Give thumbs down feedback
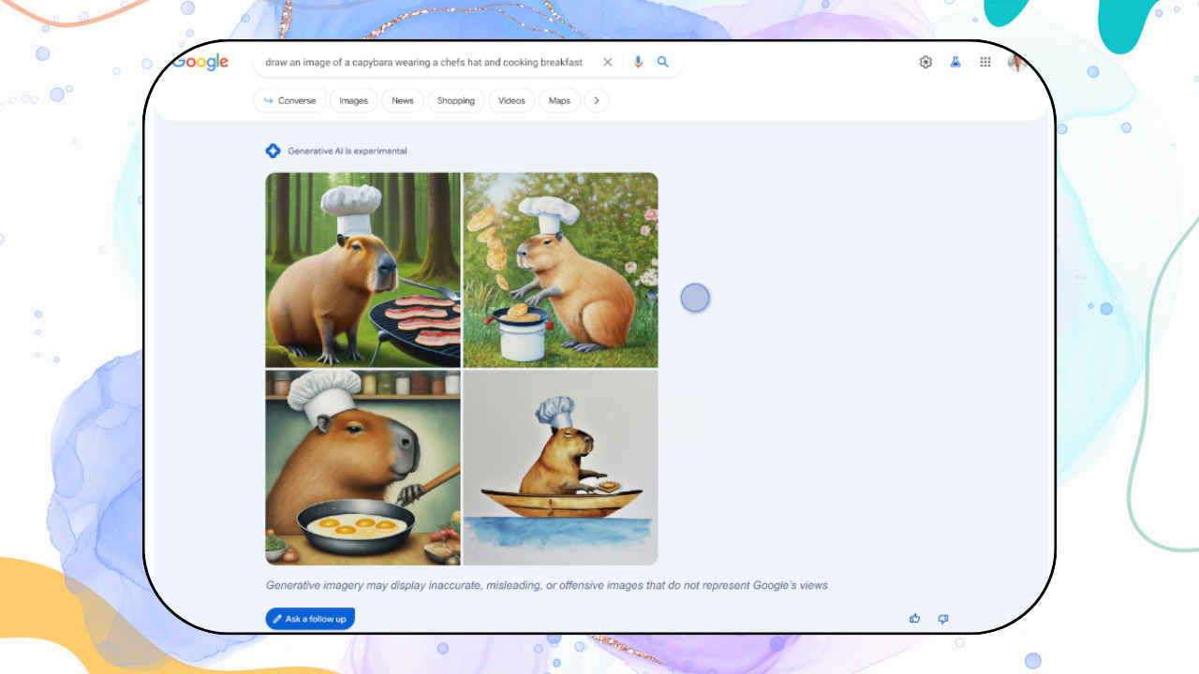 (x=943, y=619)
